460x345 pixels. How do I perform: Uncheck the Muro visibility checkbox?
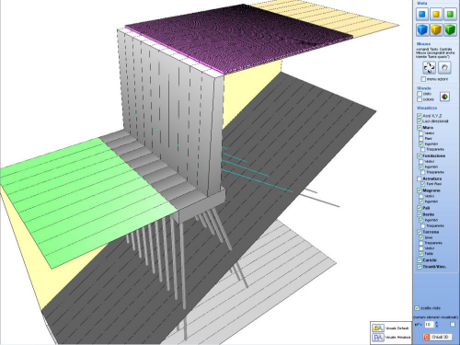[x=420, y=127]
